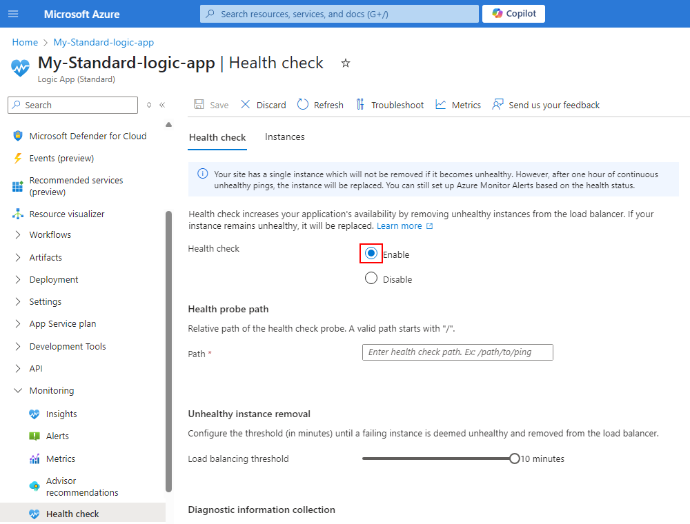Click the Resource visualizer icon
The width and height of the screenshot is (690, 524).
[18, 214]
